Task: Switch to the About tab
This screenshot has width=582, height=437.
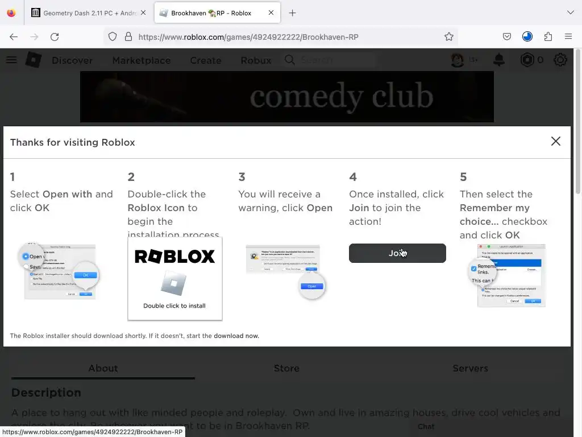Action: pyautogui.click(x=103, y=368)
